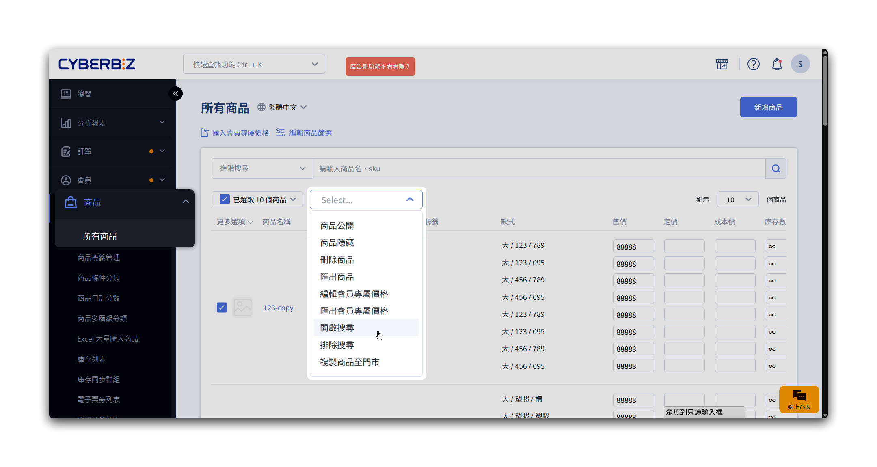Image resolution: width=877 pixels, height=467 pixels.
Task: Collapse the sidebar with double-chevron icon
Action: pyautogui.click(x=175, y=93)
